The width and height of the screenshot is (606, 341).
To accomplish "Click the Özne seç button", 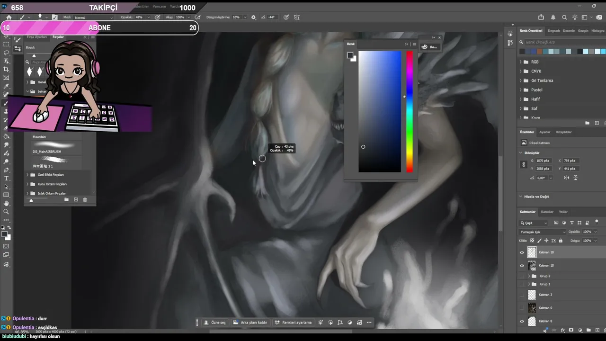I will (215, 323).
